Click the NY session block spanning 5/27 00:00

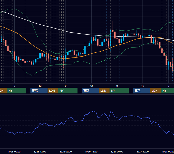pyautogui.click(x=119, y=91)
